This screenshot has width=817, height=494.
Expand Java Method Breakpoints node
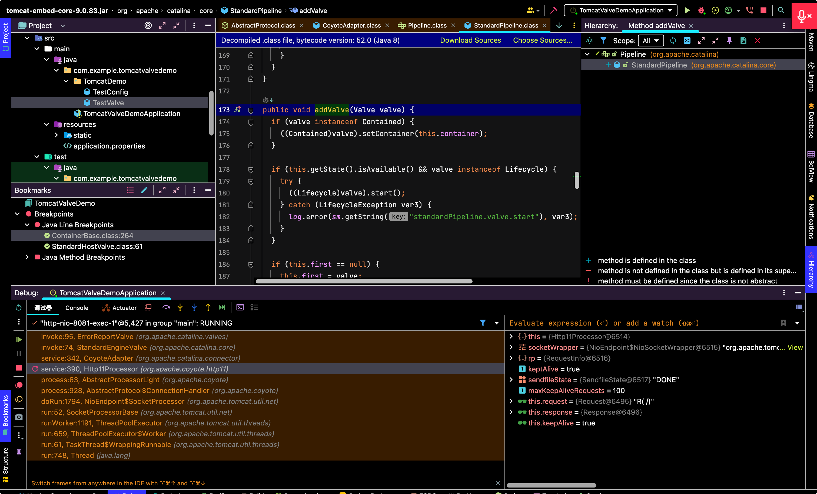(27, 257)
